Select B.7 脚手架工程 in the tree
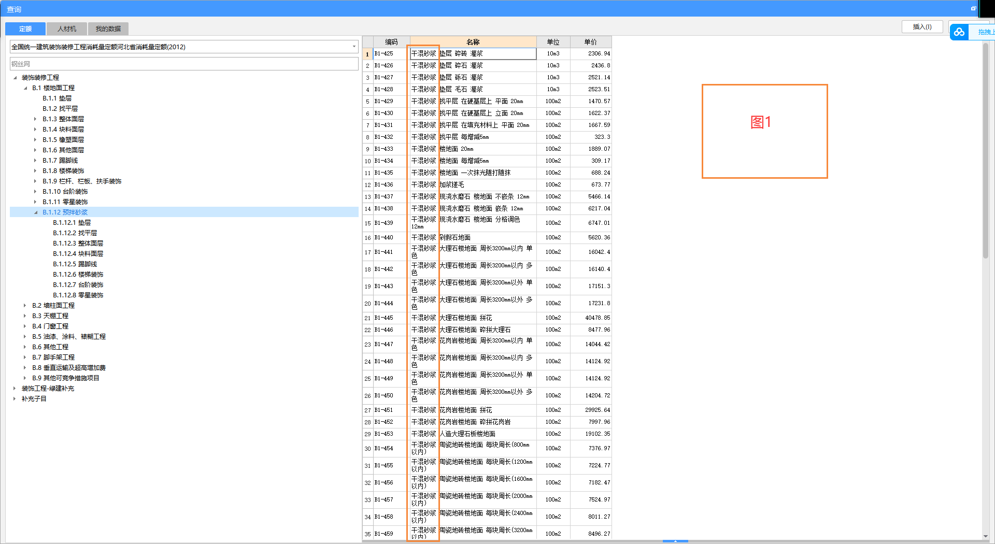This screenshot has height=544, width=995. [x=53, y=357]
